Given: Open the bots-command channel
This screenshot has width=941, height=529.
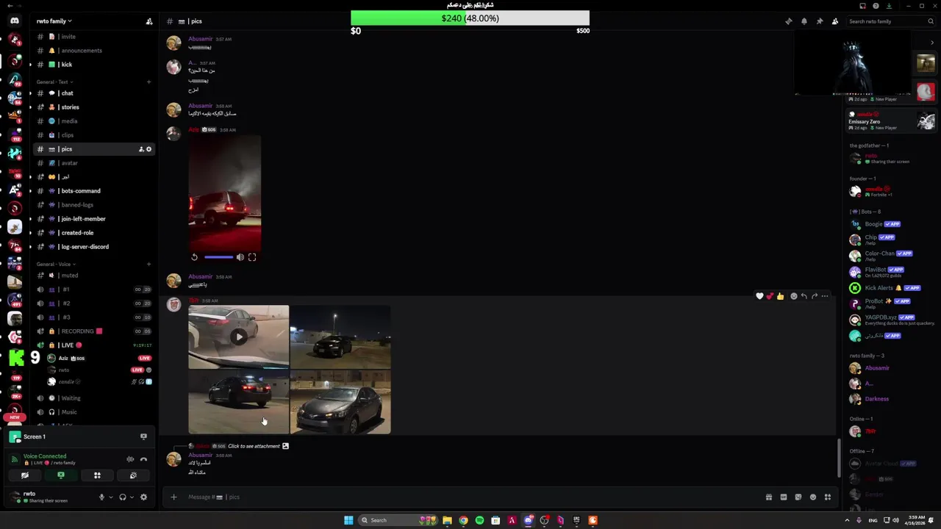Looking at the screenshot, I should pyautogui.click(x=94, y=191).
